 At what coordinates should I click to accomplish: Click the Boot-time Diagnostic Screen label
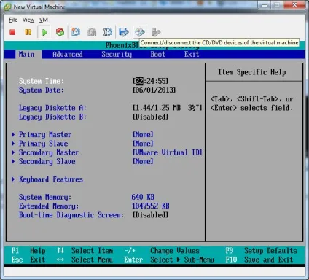(x=71, y=215)
